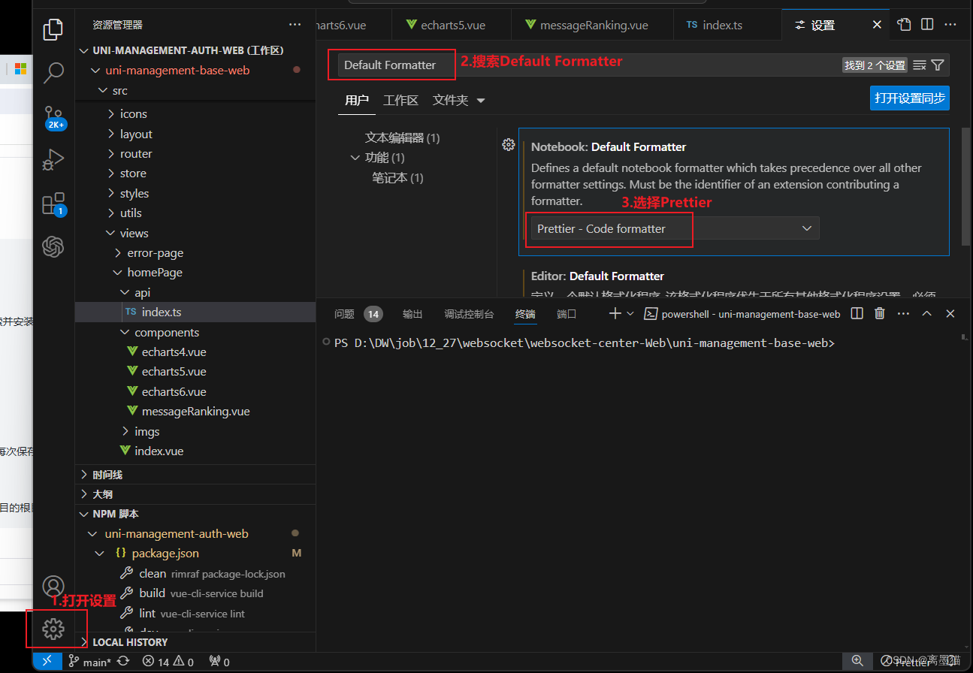
Task: Expand the LOCAL HISTORY section
Action: point(195,642)
